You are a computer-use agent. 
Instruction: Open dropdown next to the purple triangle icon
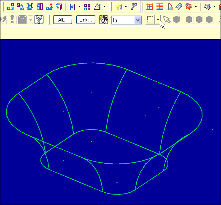pos(104,6)
